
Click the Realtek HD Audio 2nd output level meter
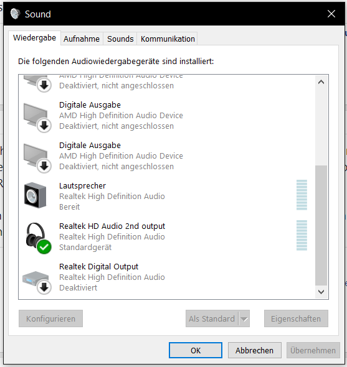click(302, 235)
